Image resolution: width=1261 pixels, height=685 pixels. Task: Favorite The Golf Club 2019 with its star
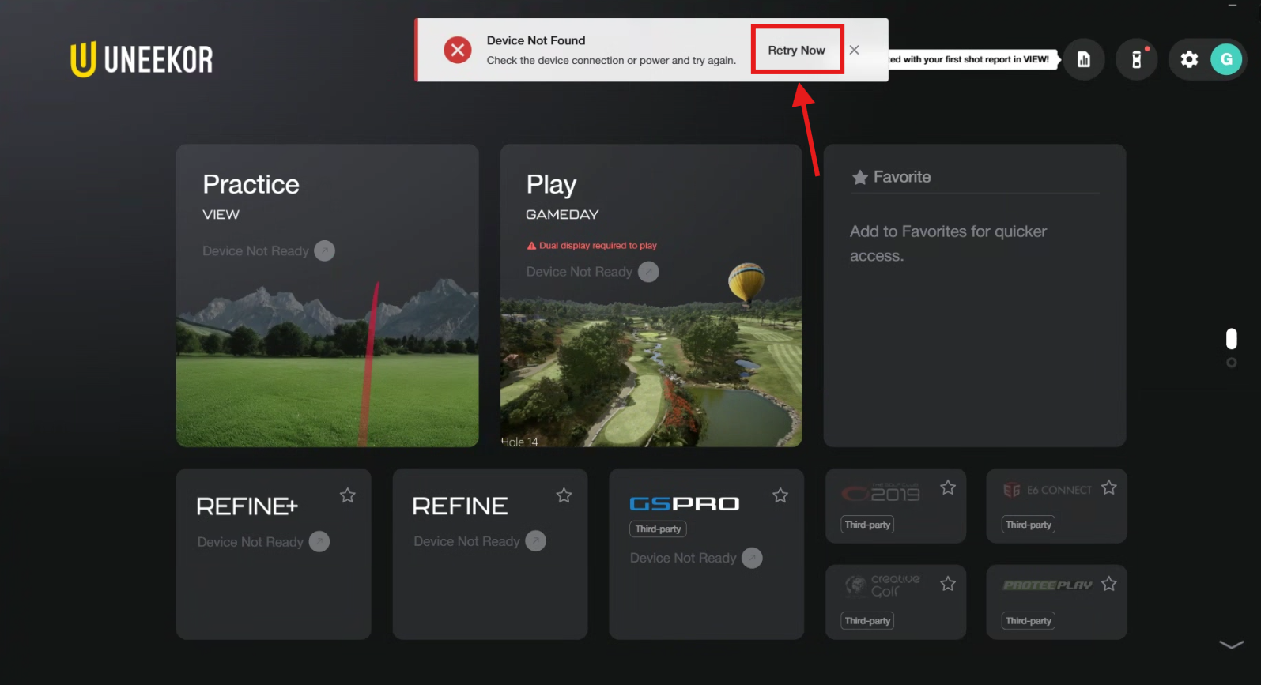[x=948, y=487]
